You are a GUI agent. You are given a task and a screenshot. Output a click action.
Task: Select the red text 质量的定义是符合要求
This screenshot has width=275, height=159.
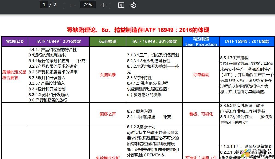14,75
